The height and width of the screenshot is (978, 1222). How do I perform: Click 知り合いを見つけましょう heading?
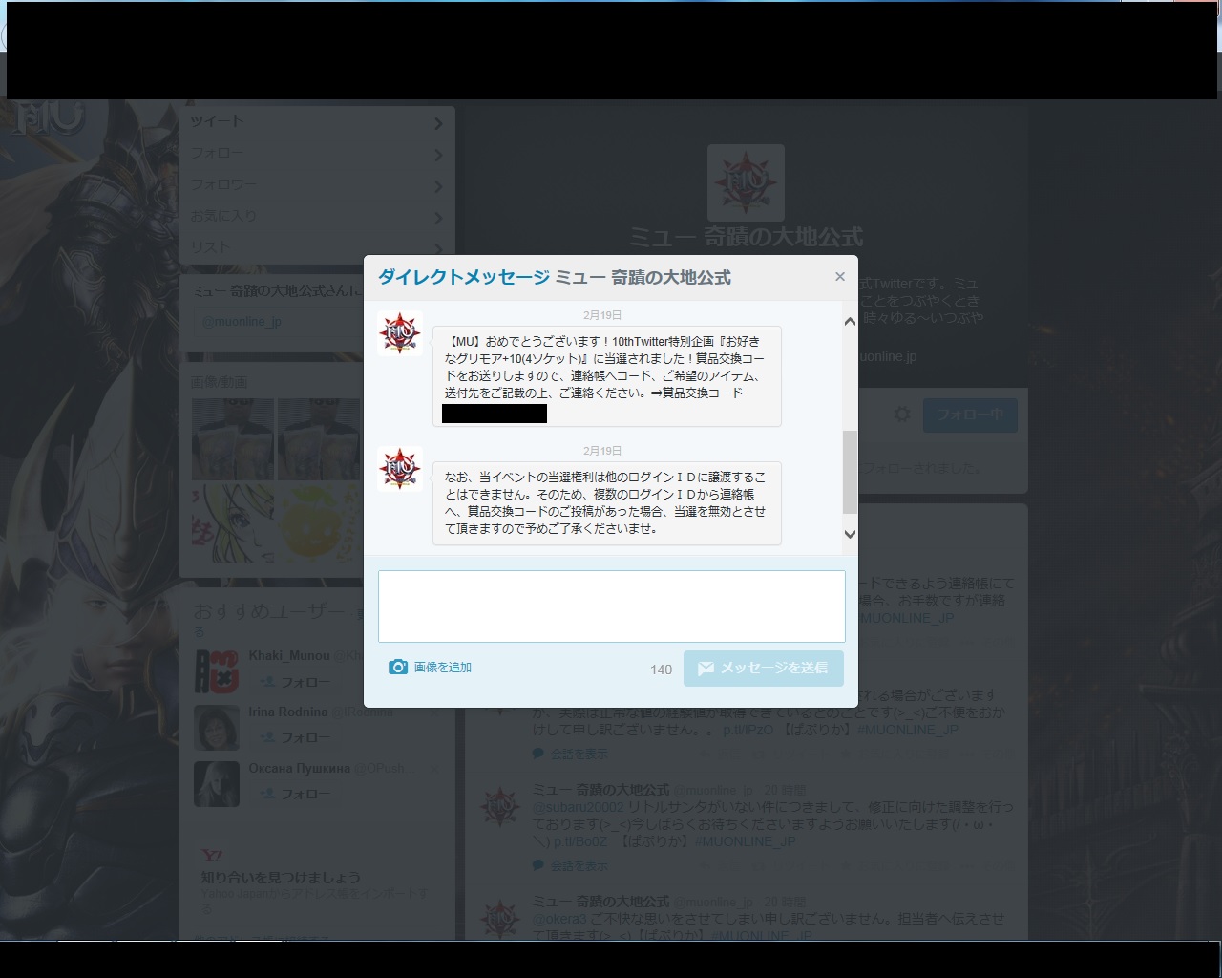281,877
